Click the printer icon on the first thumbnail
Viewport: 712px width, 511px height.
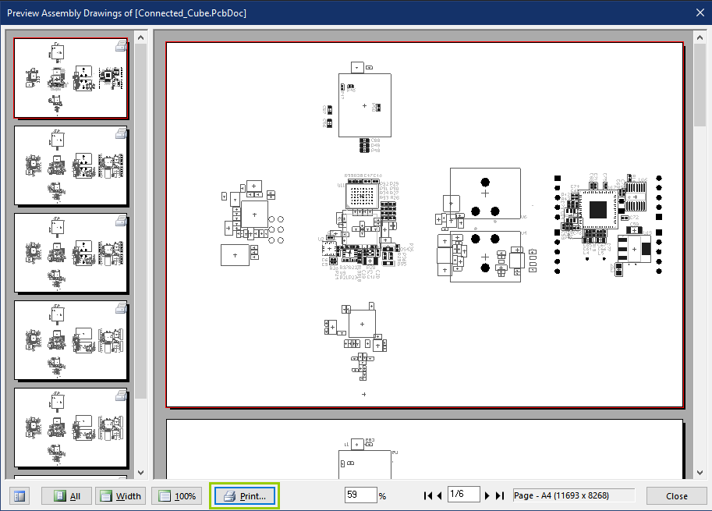(x=121, y=45)
